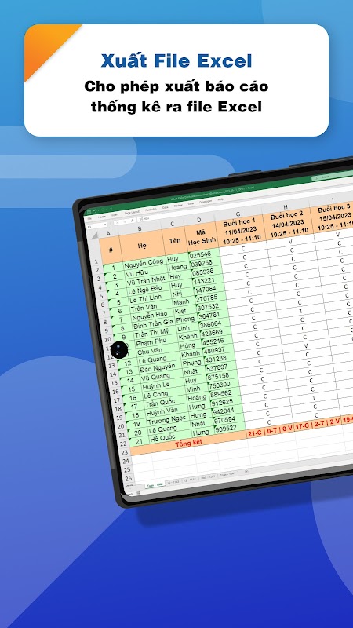Switch to the Home ribbon tab

[x=102, y=217]
